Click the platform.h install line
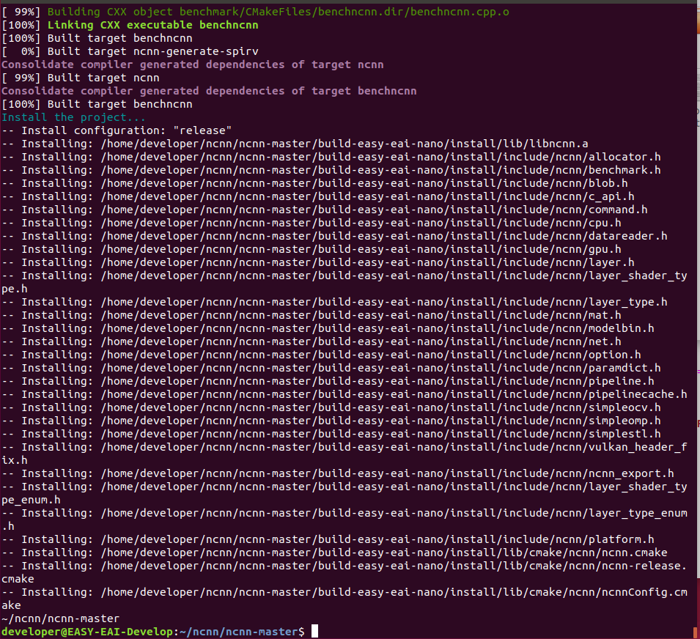 click(x=328, y=539)
